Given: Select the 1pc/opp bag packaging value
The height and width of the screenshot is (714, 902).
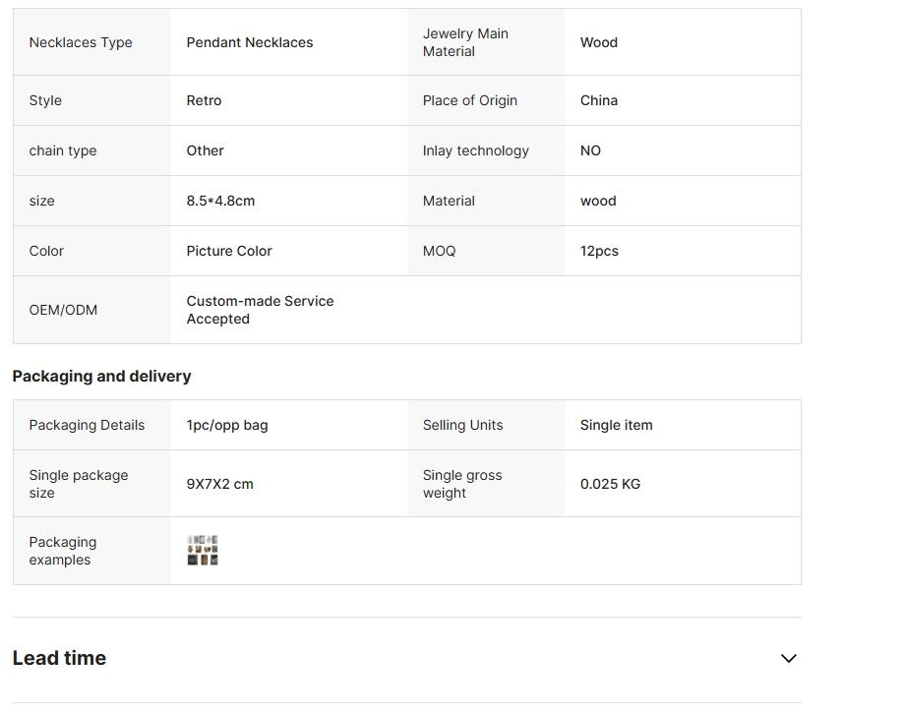Looking at the screenshot, I should pos(227,425).
